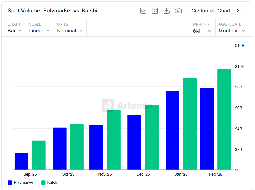Change the Period 6M selector
Image resolution: width=255 pixels, height=190 pixels.
click(202, 31)
